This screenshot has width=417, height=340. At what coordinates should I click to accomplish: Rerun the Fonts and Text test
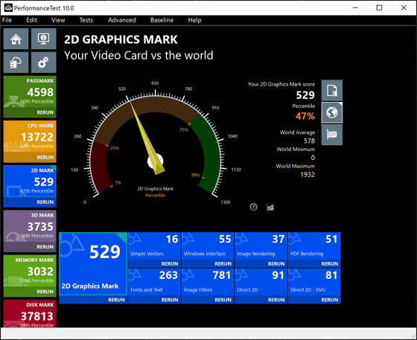[x=170, y=300]
